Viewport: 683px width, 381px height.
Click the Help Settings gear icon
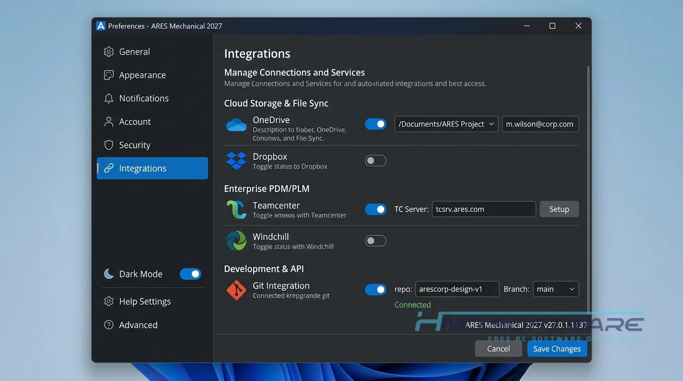click(109, 301)
